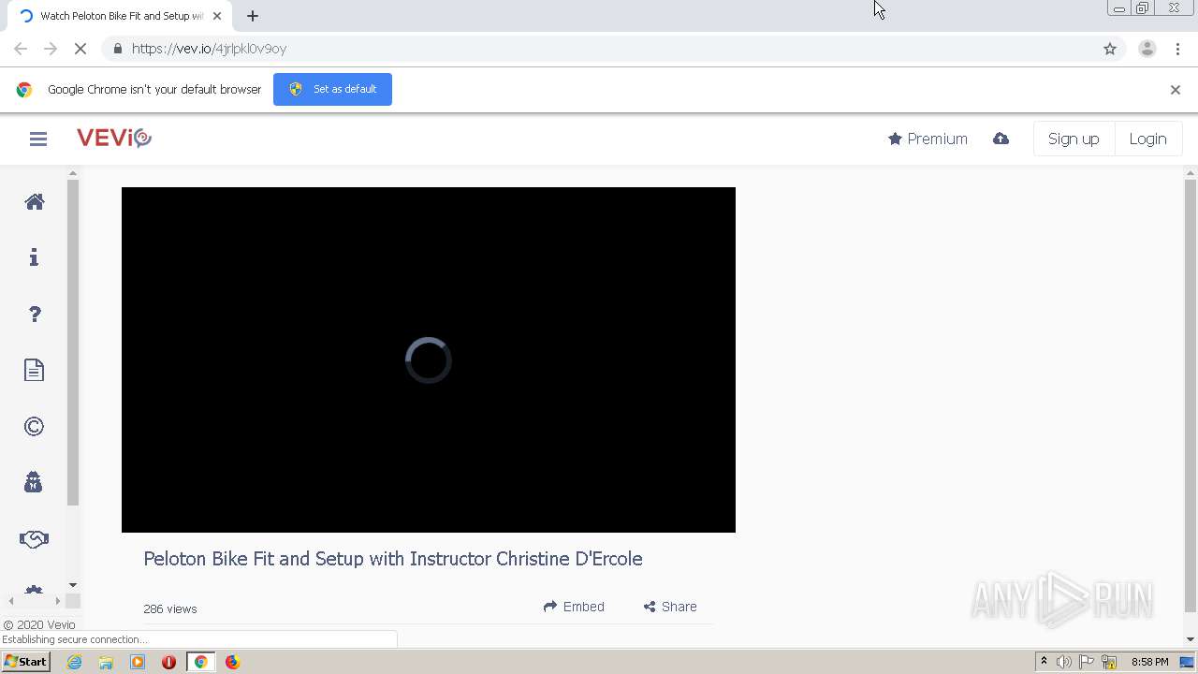Click the Embed link below the video

tap(574, 607)
